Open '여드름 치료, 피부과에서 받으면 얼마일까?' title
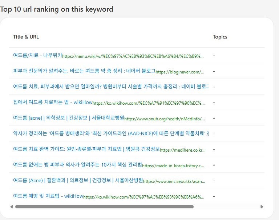 111,87
